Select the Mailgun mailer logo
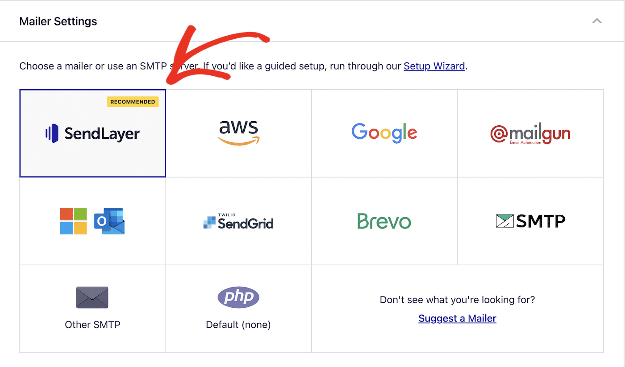This screenshot has height=367, width=625. 530,134
